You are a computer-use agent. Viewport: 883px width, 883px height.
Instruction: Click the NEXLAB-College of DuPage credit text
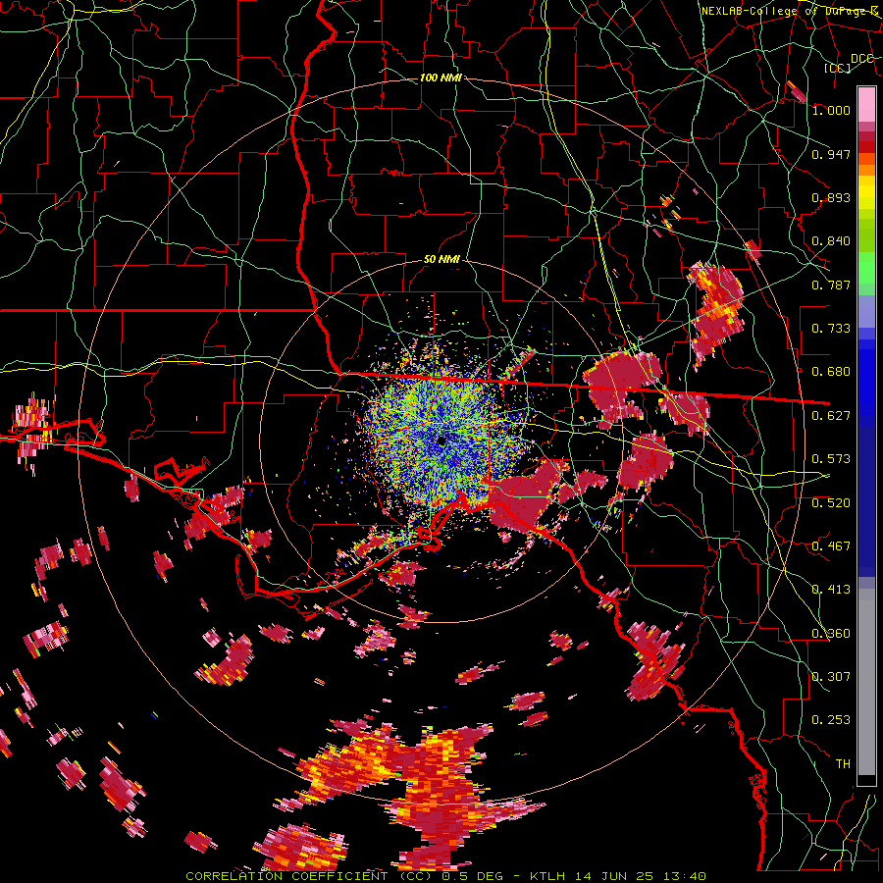790,11
